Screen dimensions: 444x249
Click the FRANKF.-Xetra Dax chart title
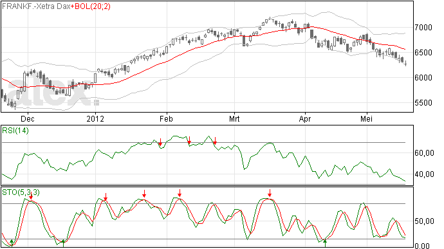point(36,6)
